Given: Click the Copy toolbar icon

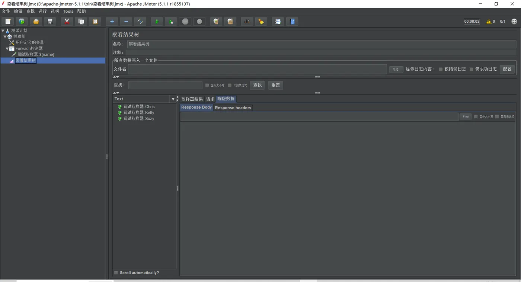Looking at the screenshot, I should tap(81, 22).
